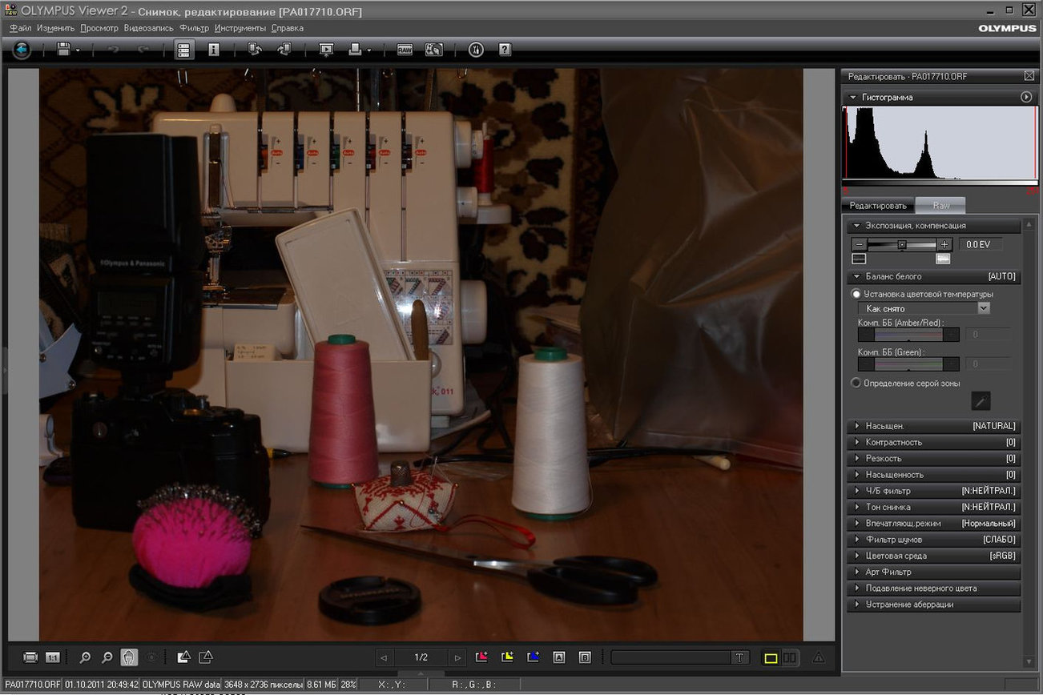The height and width of the screenshot is (695, 1043).
Task: Click the print icon
Action: (356, 50)
